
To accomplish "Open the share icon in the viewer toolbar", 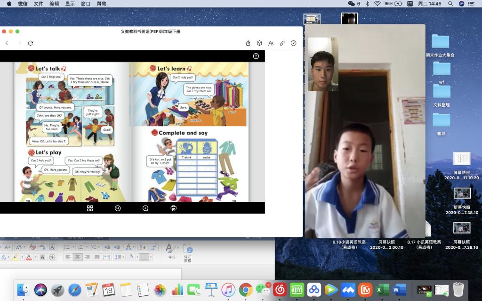I will pyautogui.click(x=248, y=43).
